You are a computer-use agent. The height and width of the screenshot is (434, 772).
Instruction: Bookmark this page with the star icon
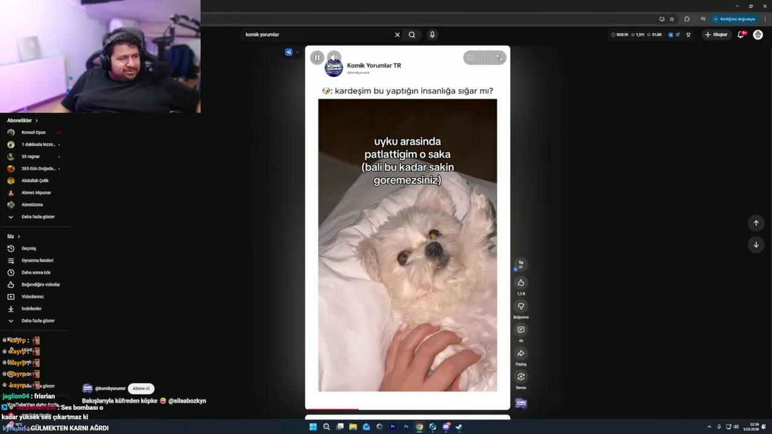672,19
